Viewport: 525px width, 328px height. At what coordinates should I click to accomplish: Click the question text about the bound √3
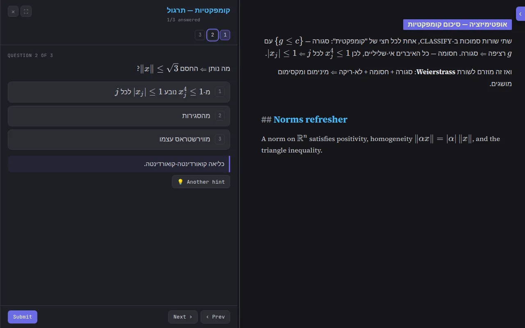pos(183,68)
